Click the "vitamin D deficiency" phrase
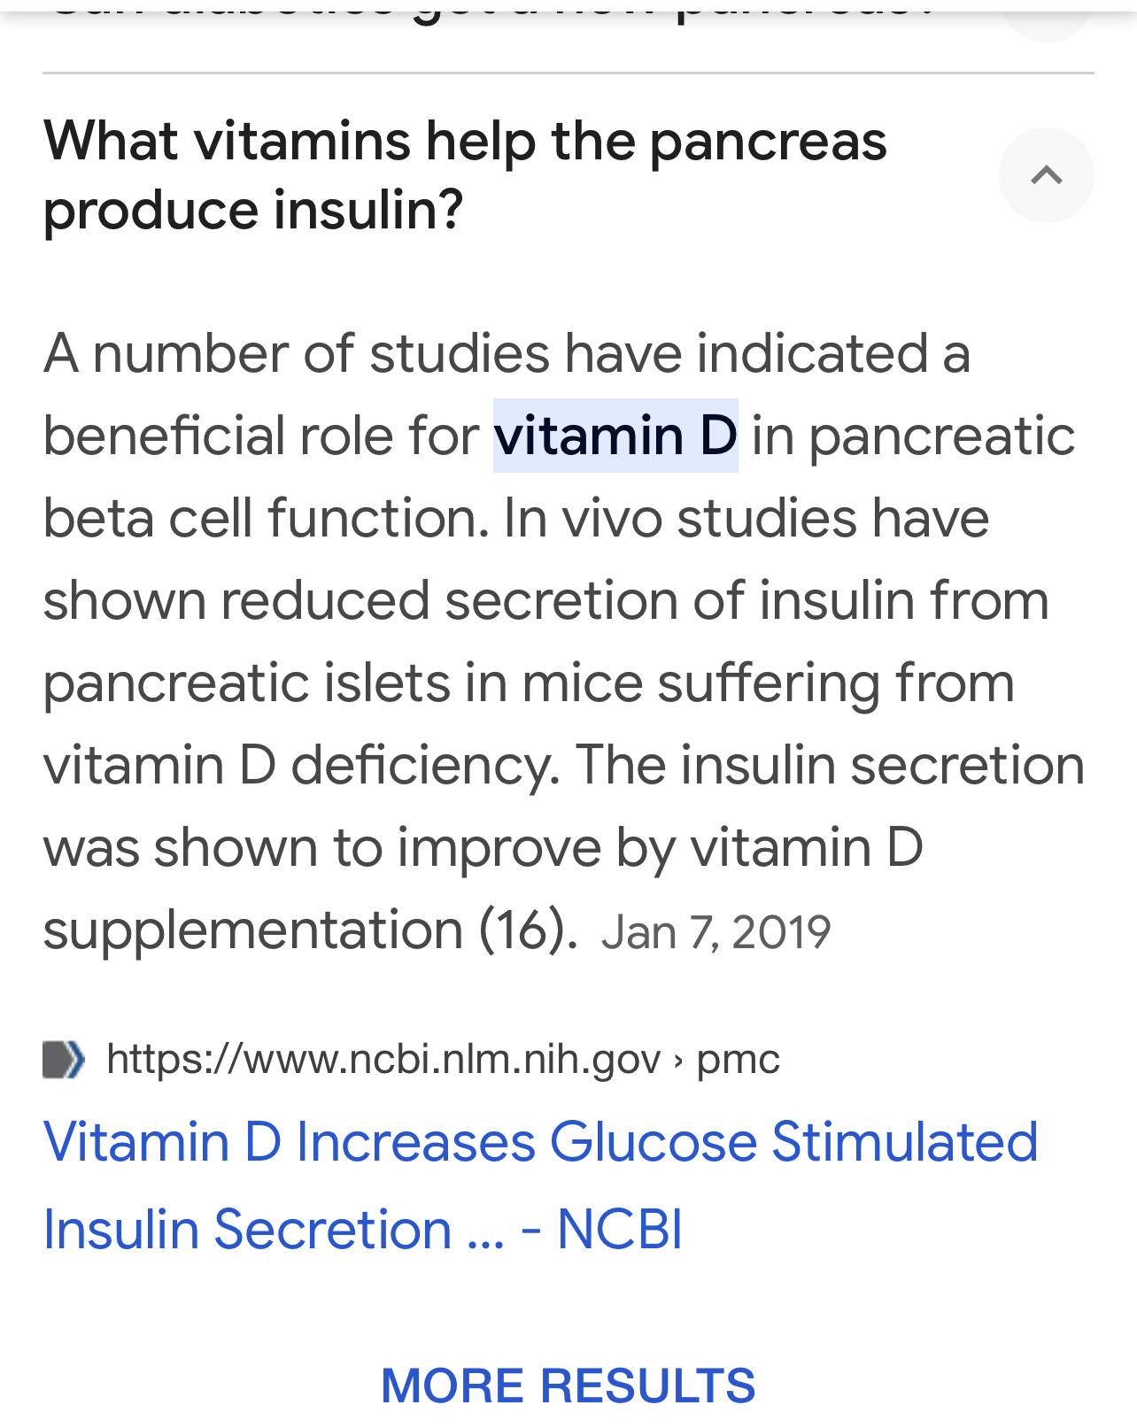1137x1428 pixels. [x=301, y=766]
